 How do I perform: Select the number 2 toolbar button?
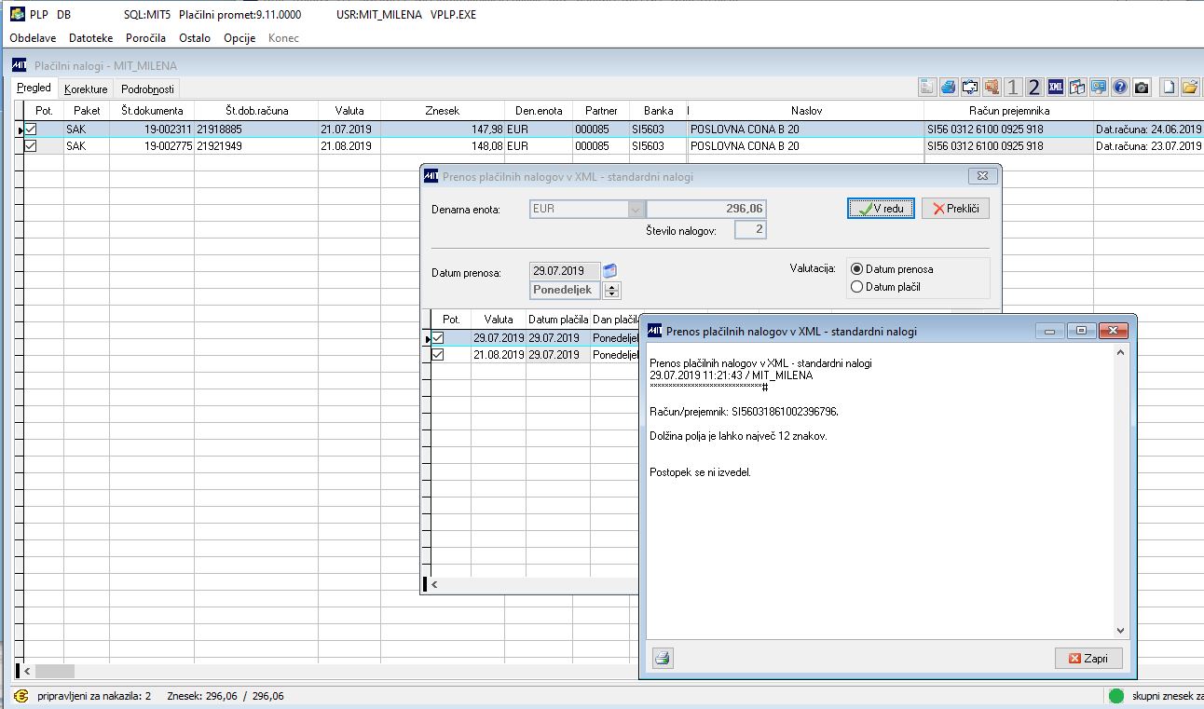1034,87
